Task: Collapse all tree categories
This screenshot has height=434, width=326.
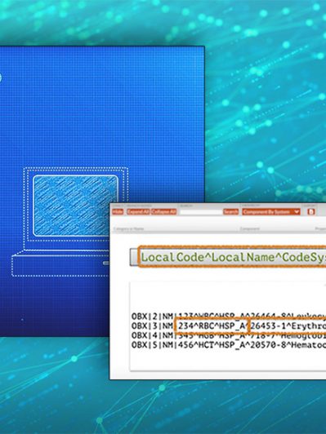Action: [164, 212]
